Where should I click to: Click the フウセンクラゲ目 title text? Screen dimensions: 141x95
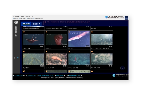tap(73, 68)
